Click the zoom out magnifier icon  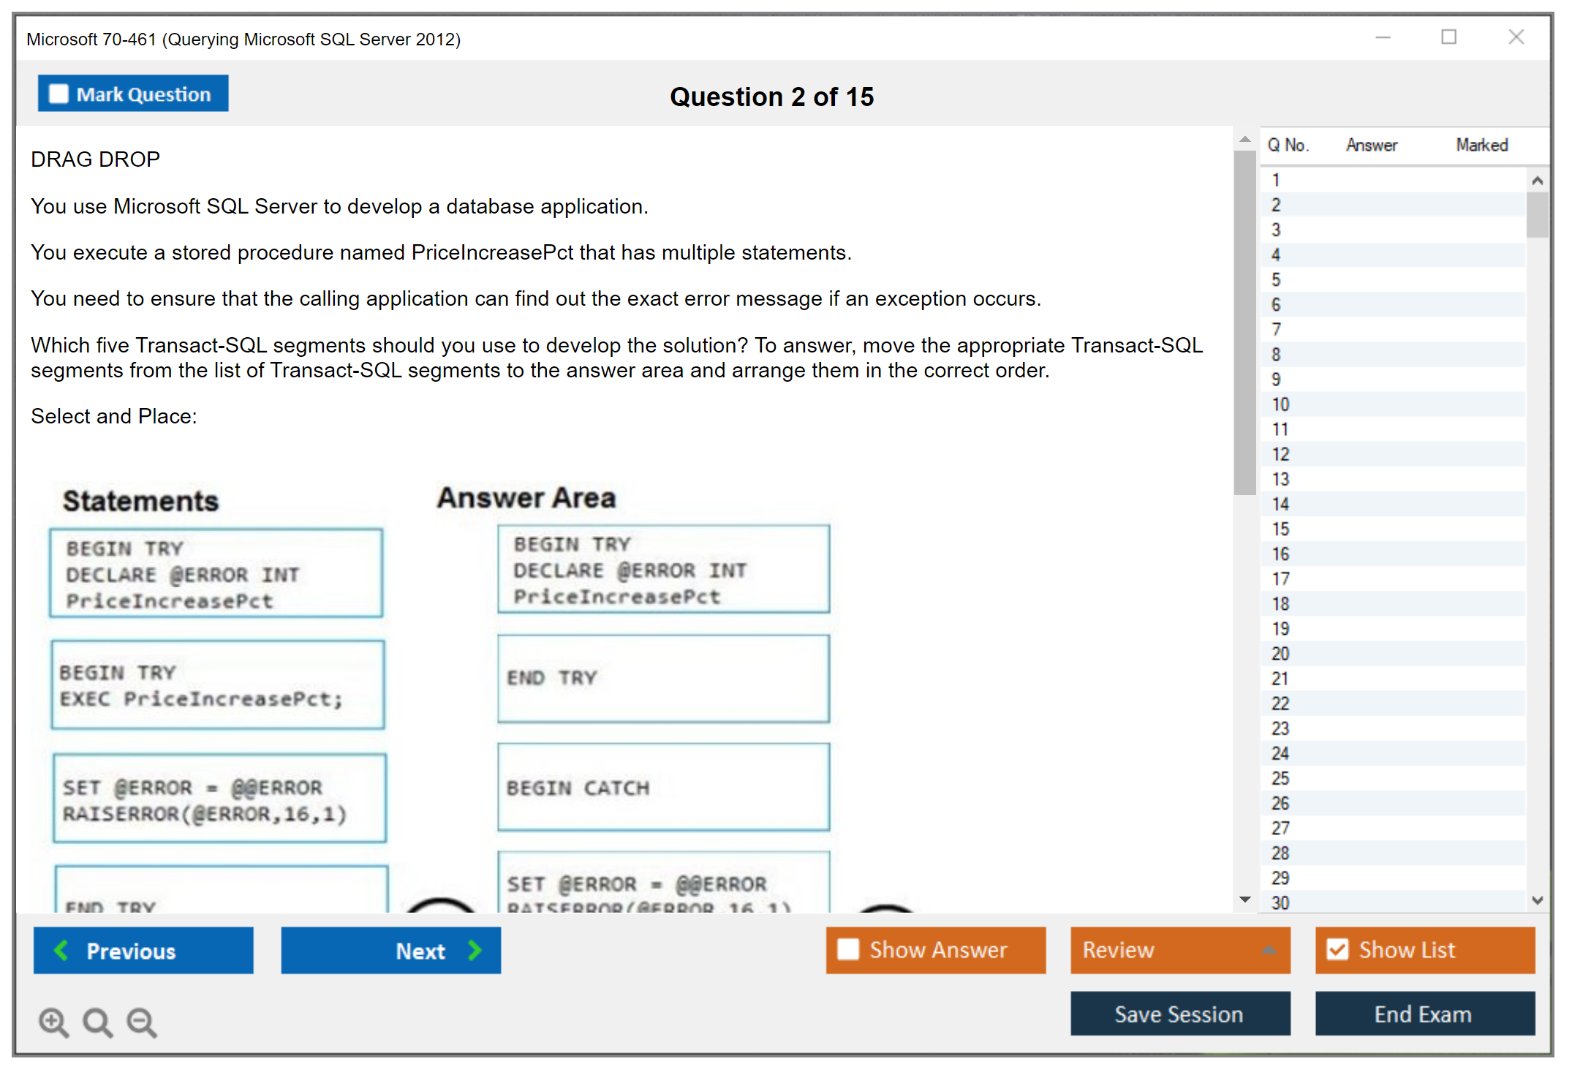[x=142, y=1022]
